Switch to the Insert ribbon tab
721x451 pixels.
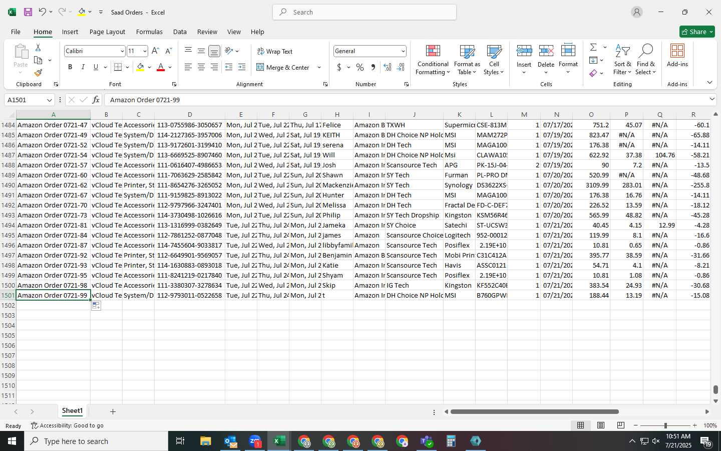pos(70,32)
